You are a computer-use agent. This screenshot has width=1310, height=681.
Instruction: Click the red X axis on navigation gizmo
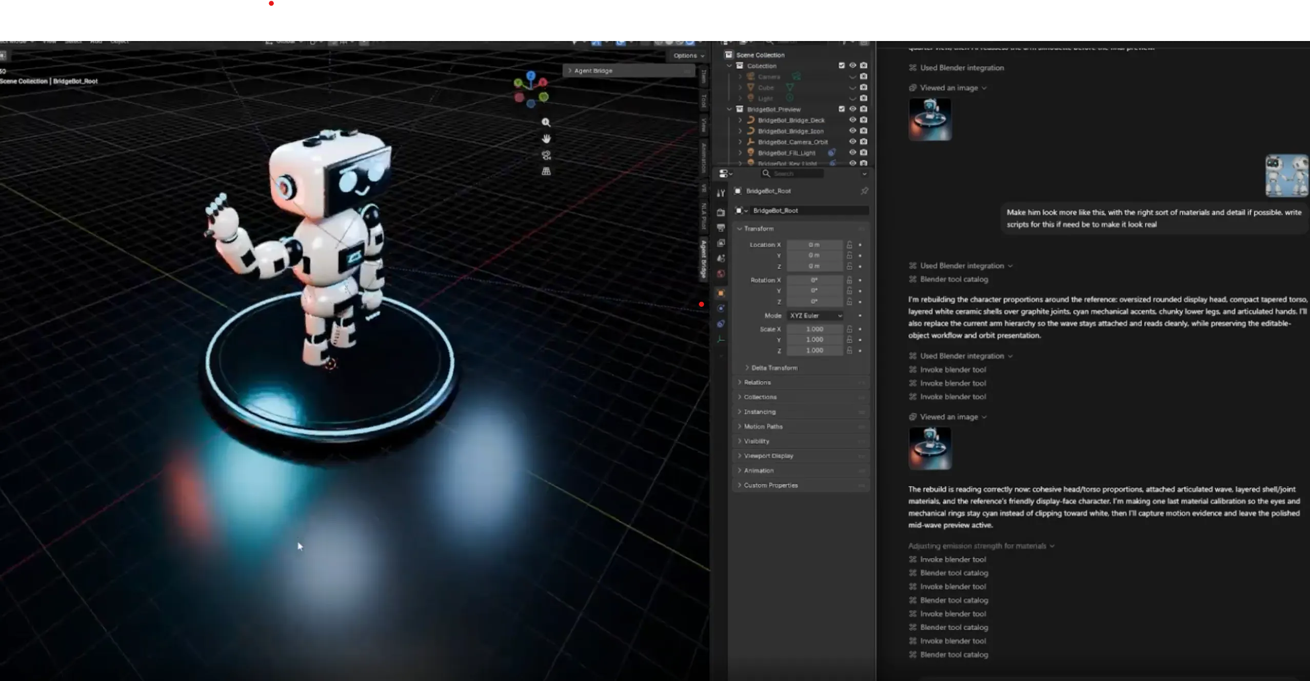pyautogui.click(x=543, y=82)
